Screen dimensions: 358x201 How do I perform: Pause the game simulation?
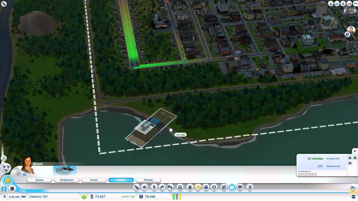click(4, 197)
